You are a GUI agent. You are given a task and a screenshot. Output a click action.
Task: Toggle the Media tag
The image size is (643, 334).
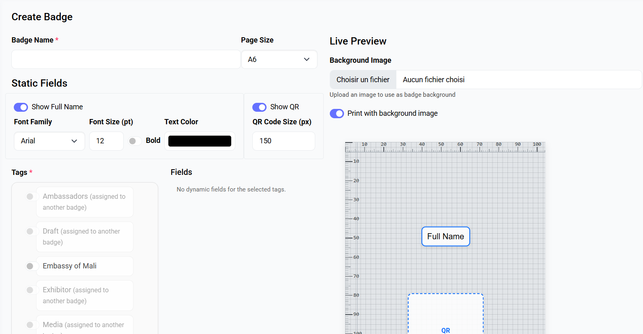30,325
